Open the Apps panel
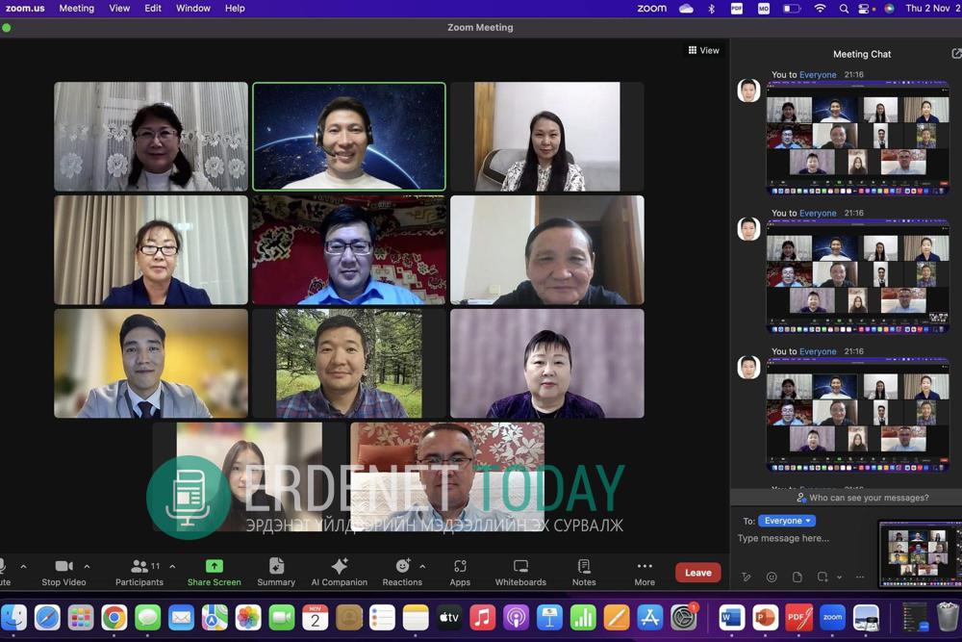Image resolution: width=962 pixels, height=642 pixels. [x=460, y=572]
